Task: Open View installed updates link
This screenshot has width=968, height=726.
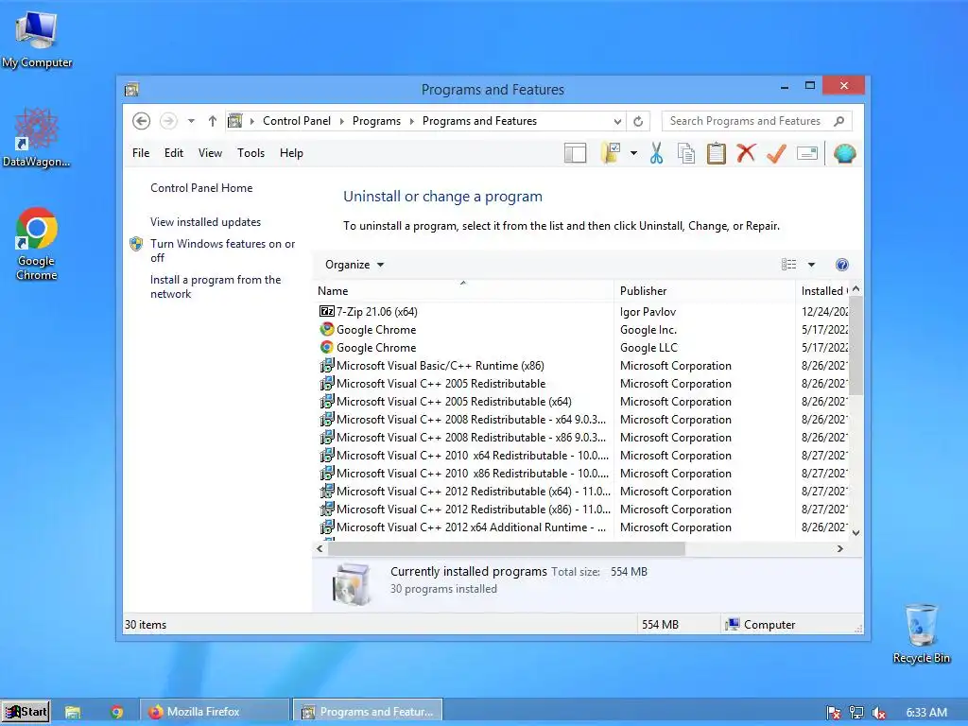Action: (205, 221)
